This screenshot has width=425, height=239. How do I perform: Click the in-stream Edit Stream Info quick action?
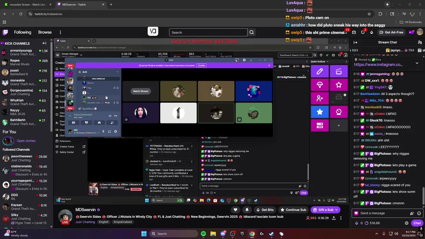click(x=319, y=71)
